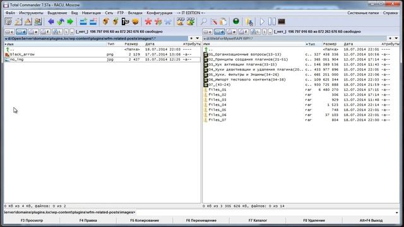This screenshot has width=404, height=227.
Task: Sort left panel by Имя column
Action: click(56, 44)
